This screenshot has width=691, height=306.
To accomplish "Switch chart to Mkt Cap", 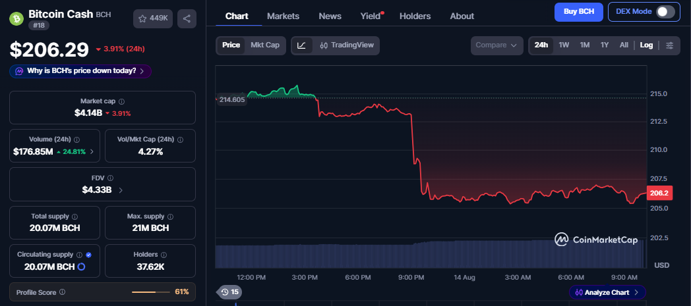I will (265, 45).
